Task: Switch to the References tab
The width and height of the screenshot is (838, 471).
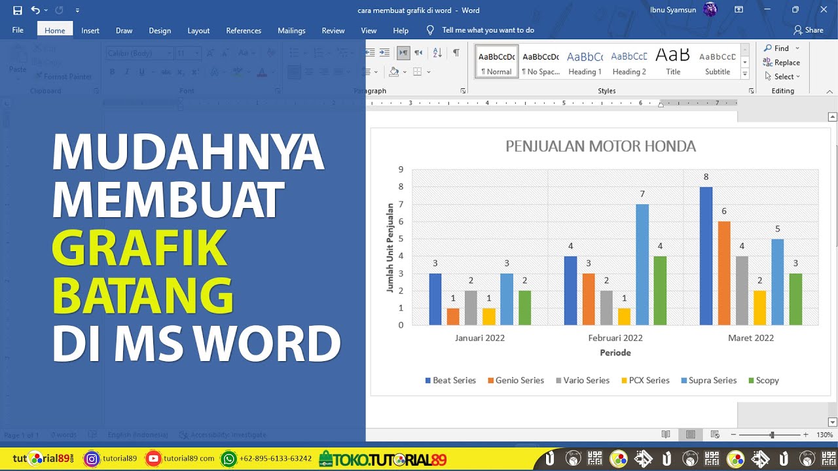Action: (x=244, y=30)
